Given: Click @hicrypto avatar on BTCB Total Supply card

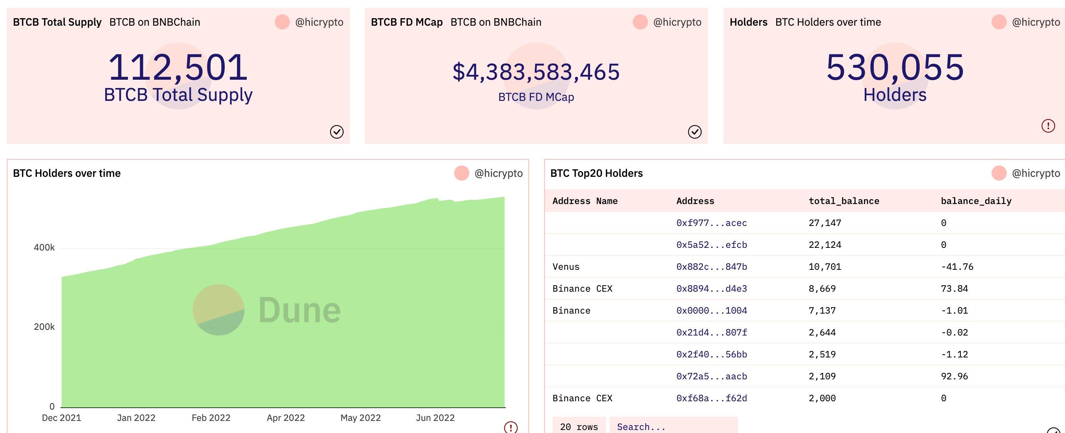Looking at the screenshot, I should click(x=282, y=22).
